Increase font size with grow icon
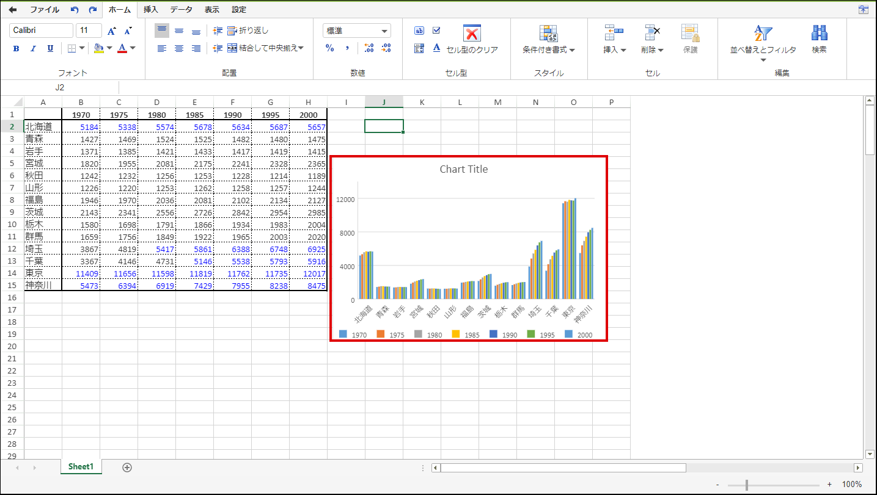This screenshot has width=877, height=495. click(x=111, y=31)
